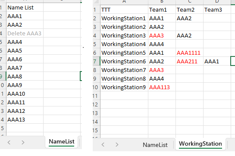The height and width of the screenshot is (156, 235).
Task: Select AAA4 in the WorkingStation4 row
Action: 162,44
